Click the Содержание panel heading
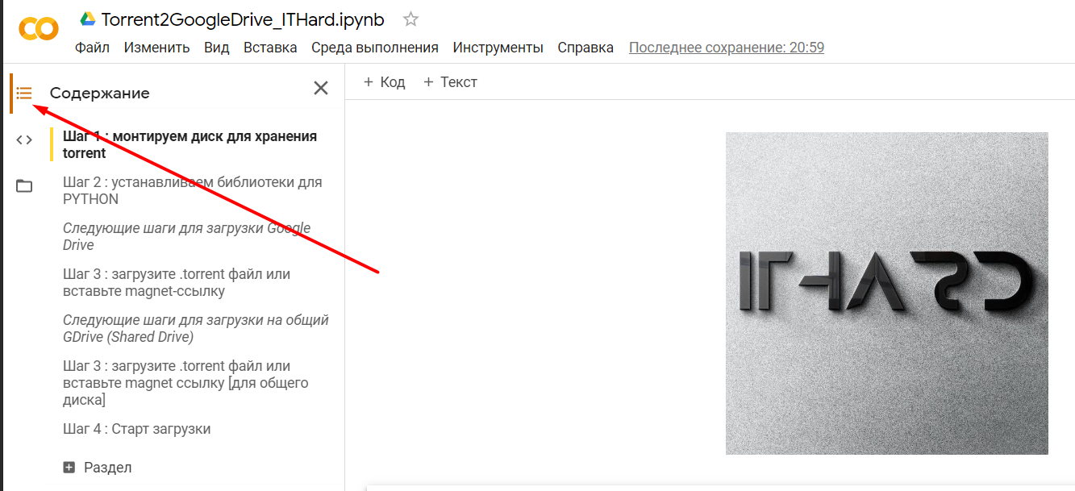 point(100,93)
